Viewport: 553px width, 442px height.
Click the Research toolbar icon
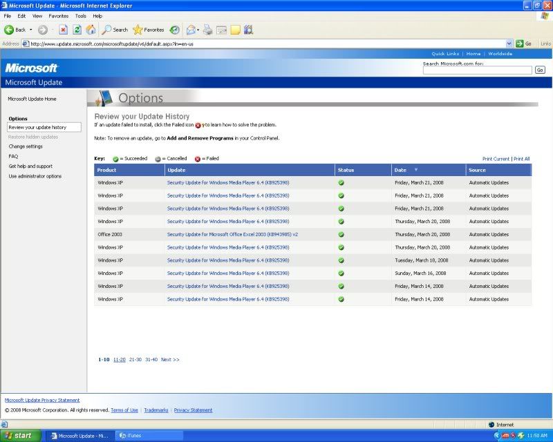click(x=249, y=30)
